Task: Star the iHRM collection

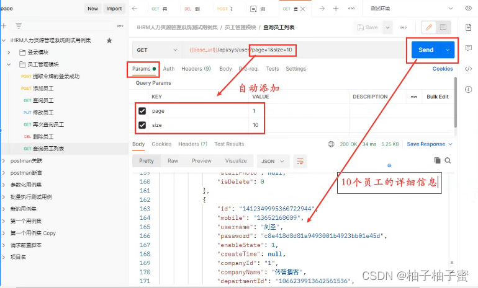Action: (x=109, y=40)
